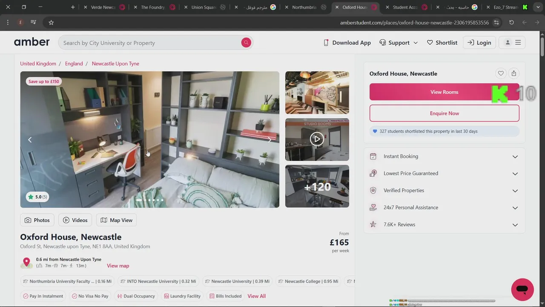Close The Foundry tab
545x307 pixels.
click(x=135, y=7)
